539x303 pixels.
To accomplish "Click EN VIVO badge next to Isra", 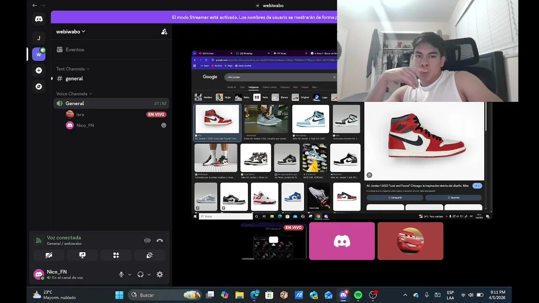I will [156, 114].
